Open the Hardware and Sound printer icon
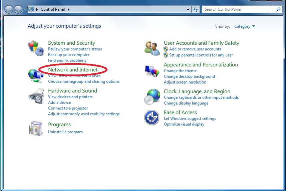The height and width of the screenshot is (191, 286). pos(36,96)
